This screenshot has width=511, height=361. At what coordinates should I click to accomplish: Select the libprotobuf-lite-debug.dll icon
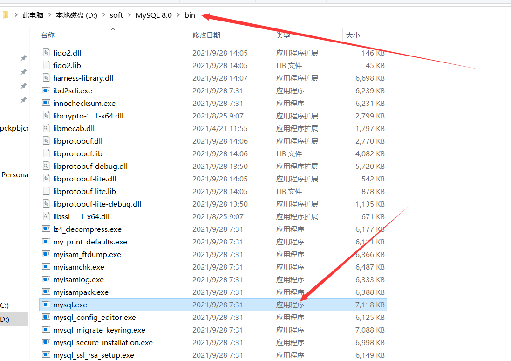pyautogui.click(x=46, y=204)
